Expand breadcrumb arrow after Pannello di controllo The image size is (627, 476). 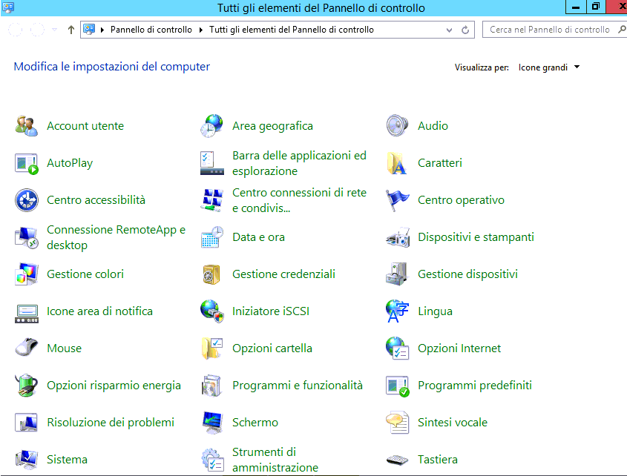tap(201, 30)
